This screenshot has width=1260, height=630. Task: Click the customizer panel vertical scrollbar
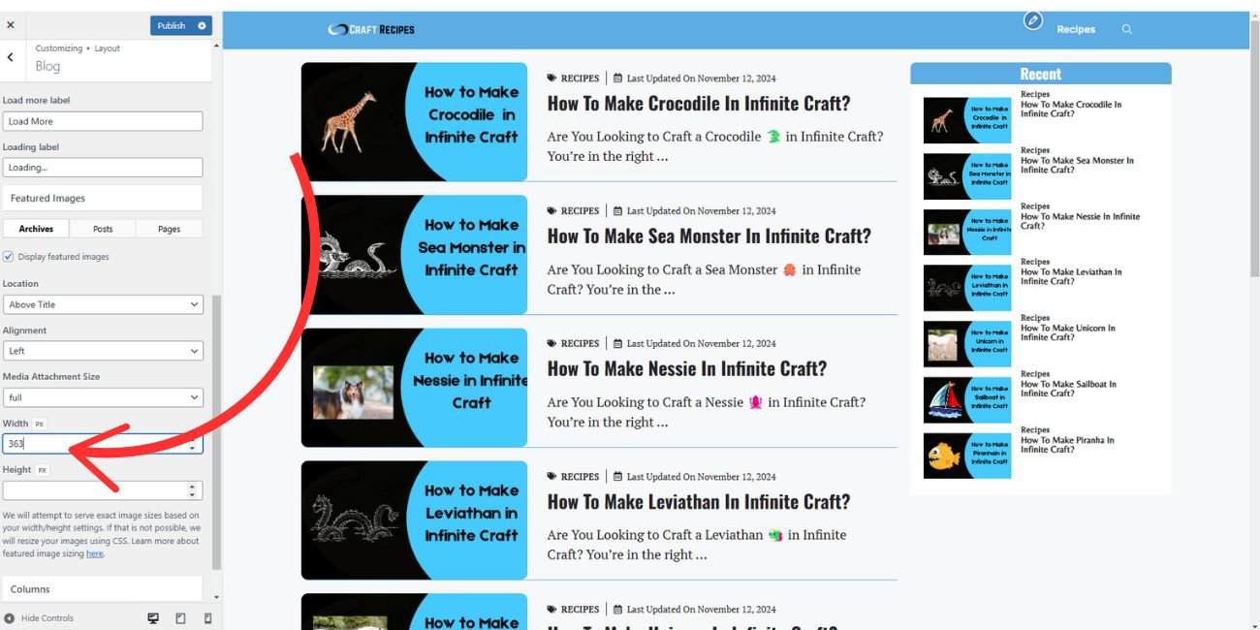(216, 431)
